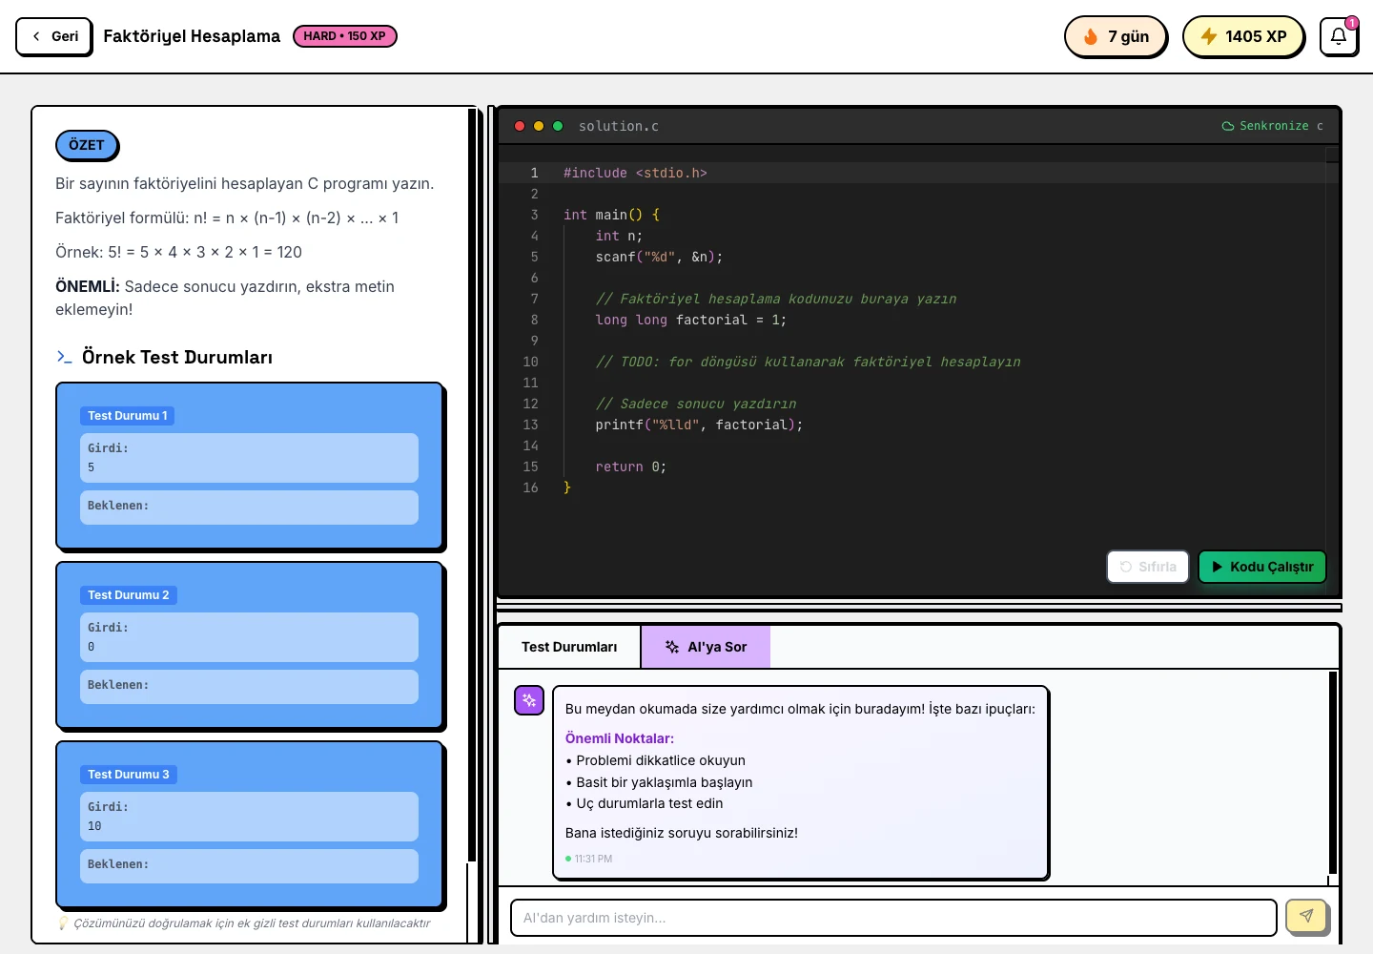Click the Faktöriyel Hesaplama page title
The width and height of the screenshot is (1373, 954).
192,36
